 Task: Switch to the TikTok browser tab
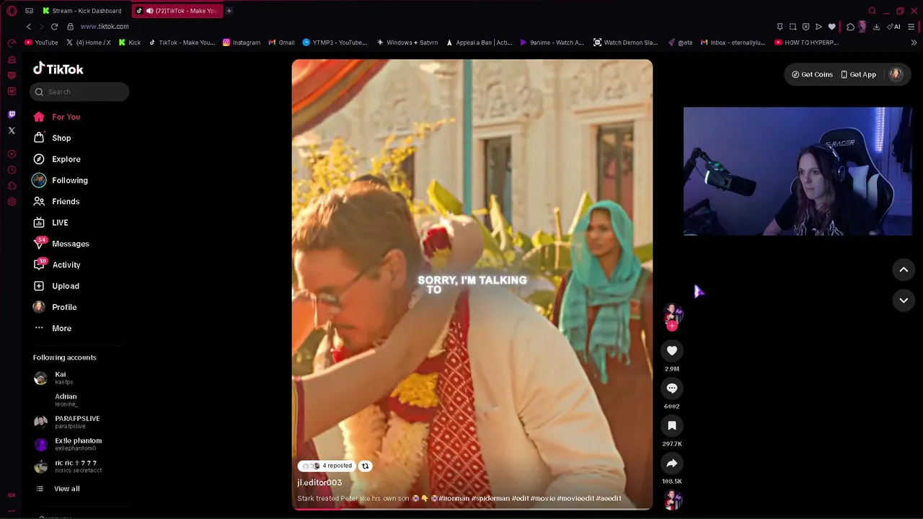coord(177,11)
